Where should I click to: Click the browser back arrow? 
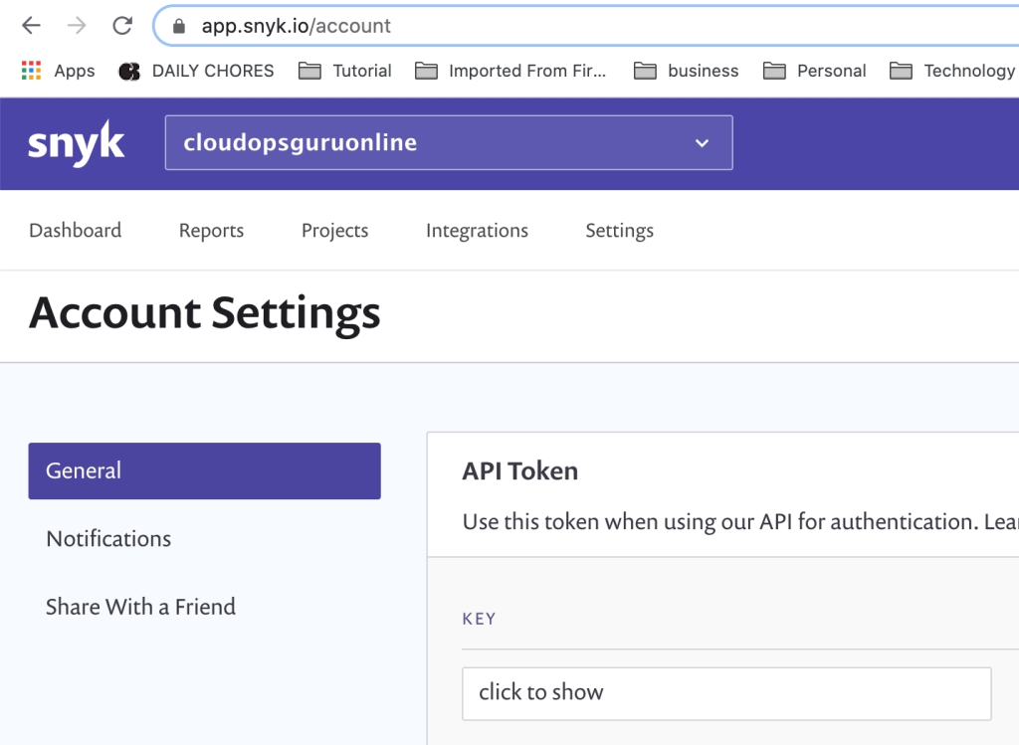[x=30, y=26]
